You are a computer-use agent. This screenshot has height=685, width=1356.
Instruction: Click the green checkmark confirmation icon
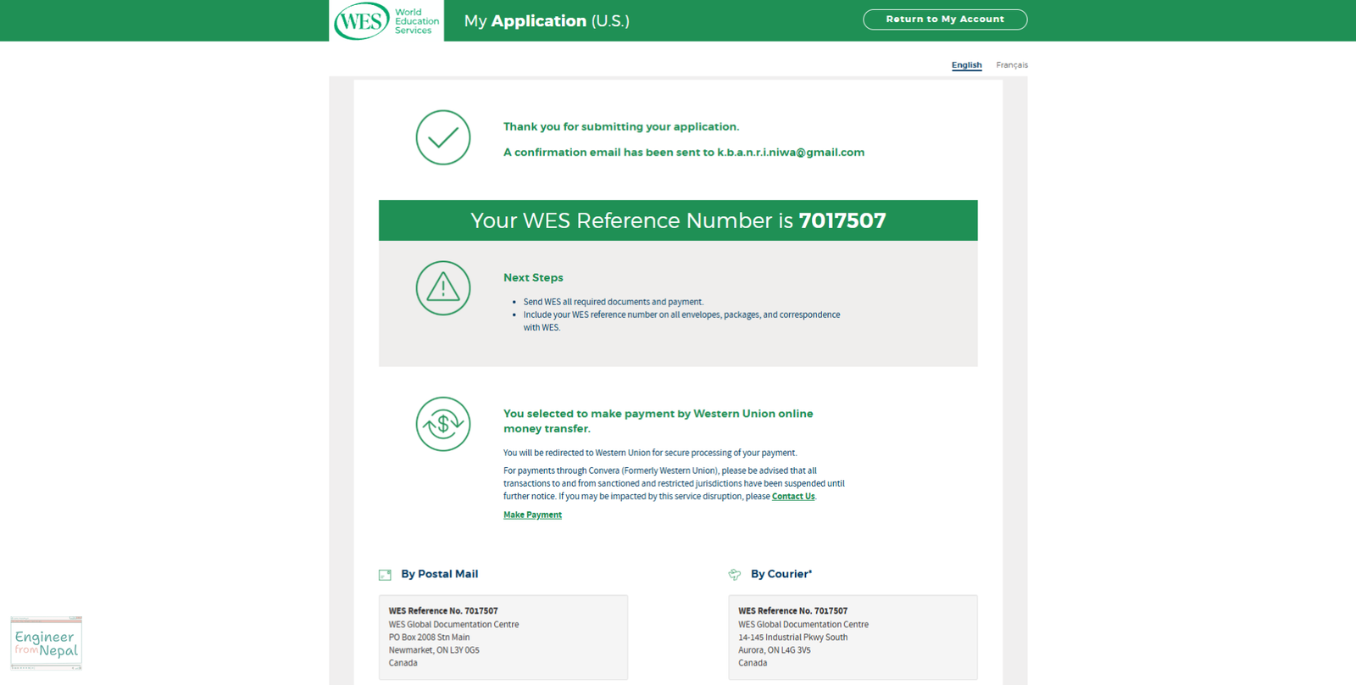coord(443,137)
